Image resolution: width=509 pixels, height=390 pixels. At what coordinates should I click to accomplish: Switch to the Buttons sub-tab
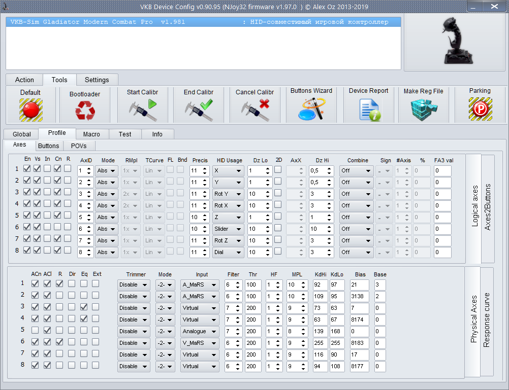point(48,146)
